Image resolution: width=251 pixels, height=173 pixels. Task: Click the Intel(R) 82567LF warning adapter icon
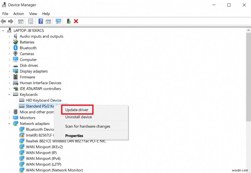click(22, 135)
